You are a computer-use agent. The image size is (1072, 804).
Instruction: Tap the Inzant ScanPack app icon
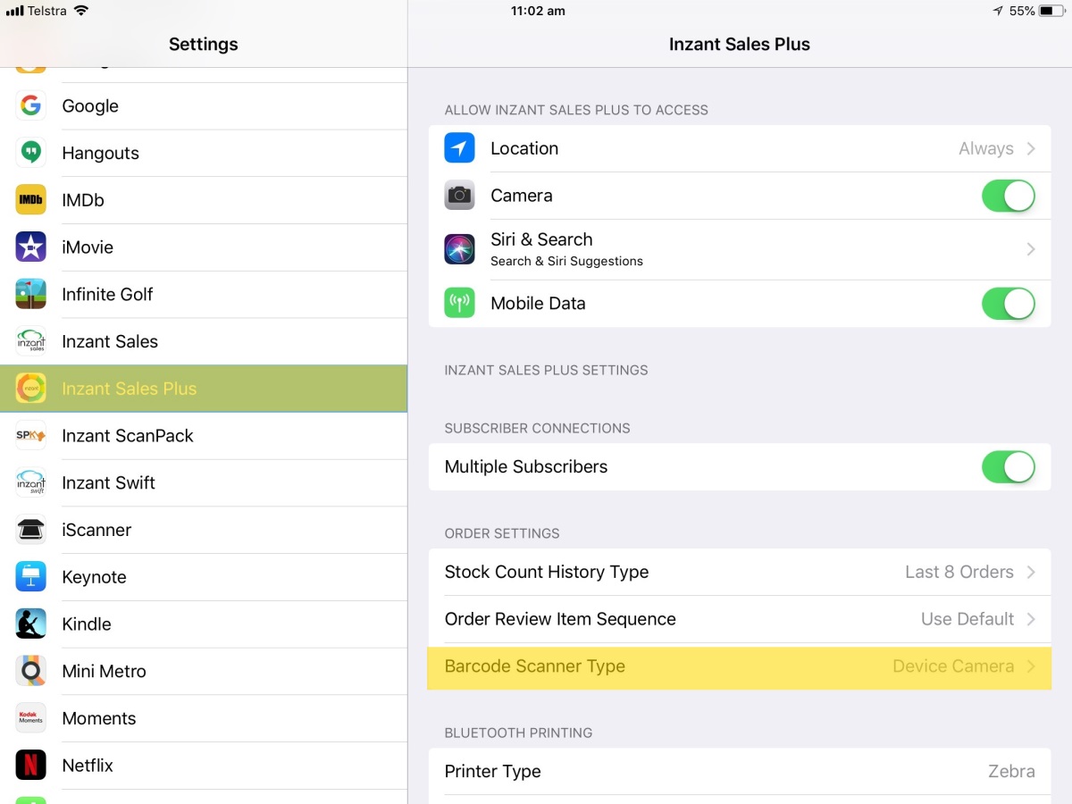[31, 436]
